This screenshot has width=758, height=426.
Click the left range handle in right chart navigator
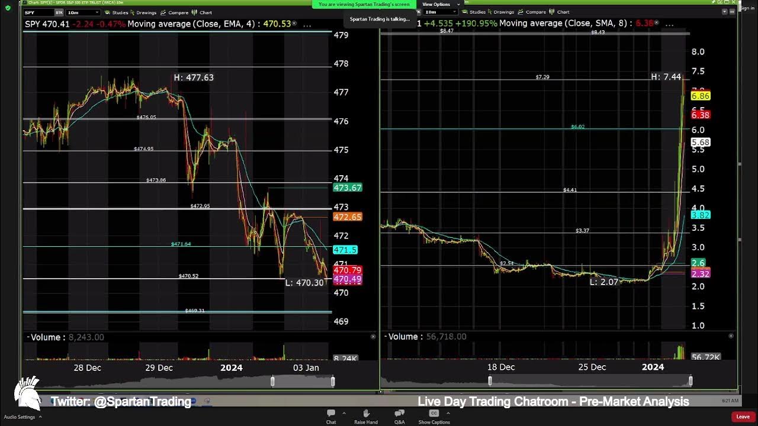[490, 381]
